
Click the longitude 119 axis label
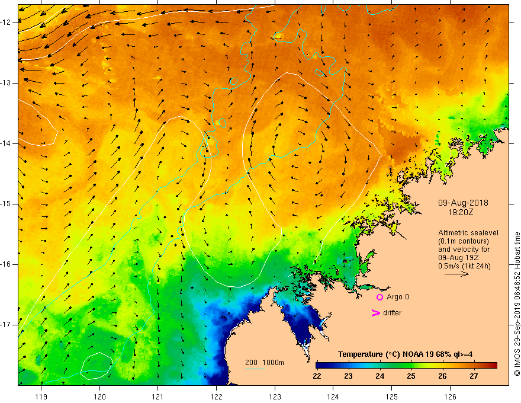41,396
